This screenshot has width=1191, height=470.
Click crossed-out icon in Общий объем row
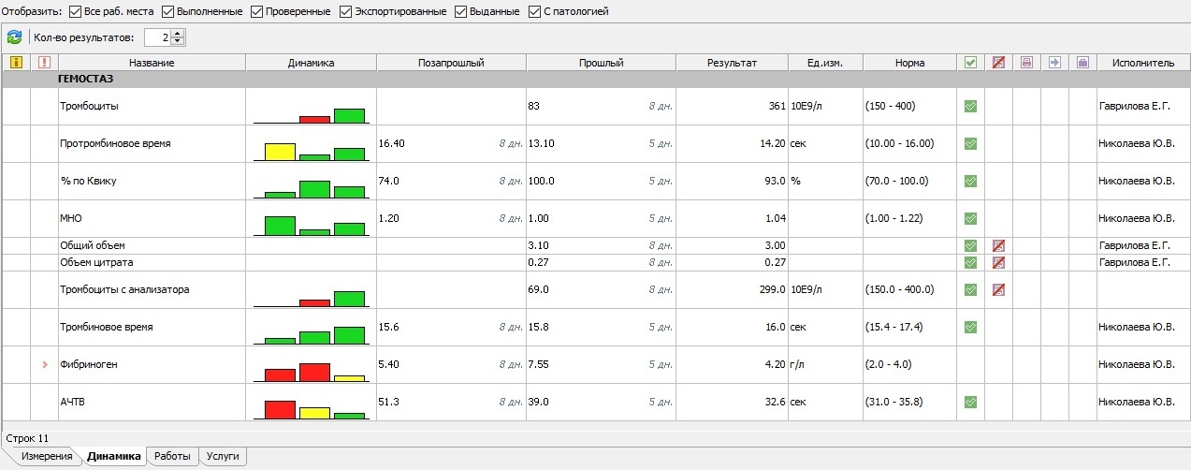click(998, 245)
